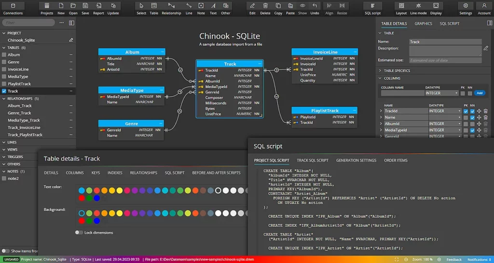Click the Copy toolbar icon

click(278, 9)
